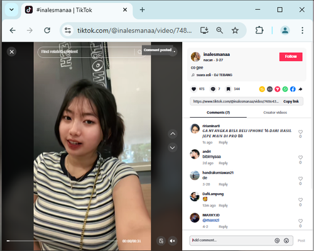View site information icon in address bar
This screenshot has width=314, height=251.
[x=68, y=30]
